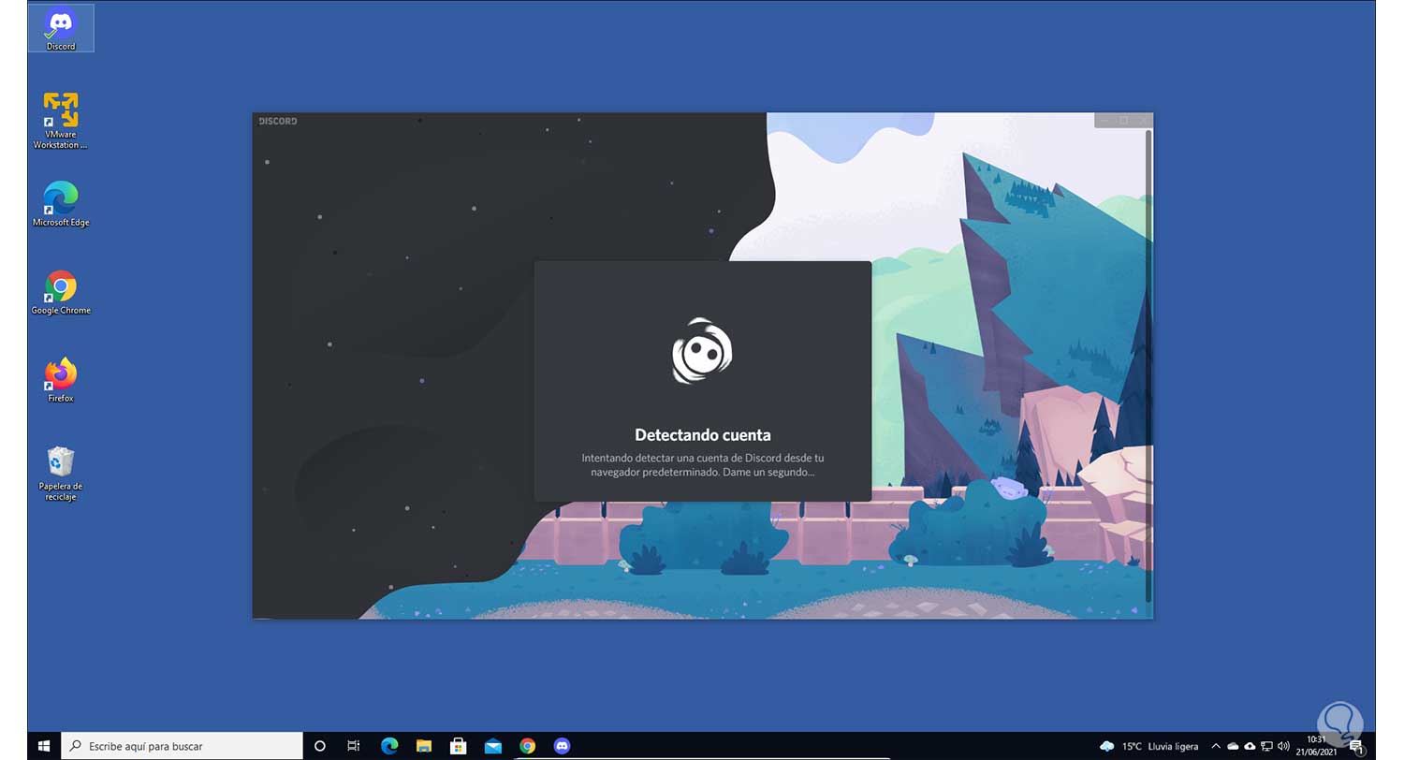Screen dimensions: 1404x760
Task: Open the clock showing 10:31
Action: click(x=1316, y=746)
